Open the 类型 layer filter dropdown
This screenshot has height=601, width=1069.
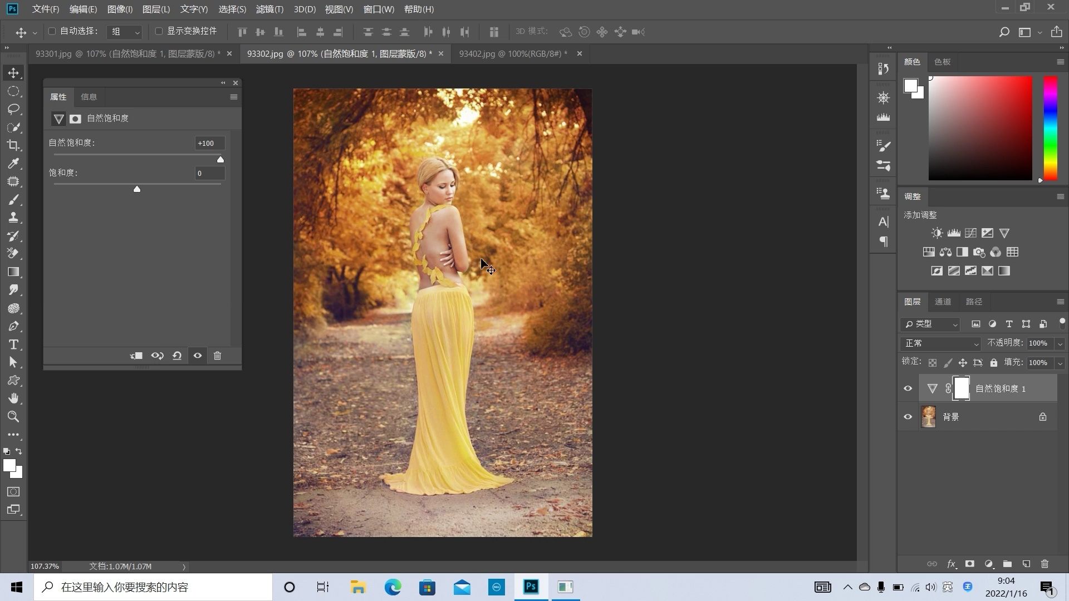pyautogui.click(x=930, y=324)
